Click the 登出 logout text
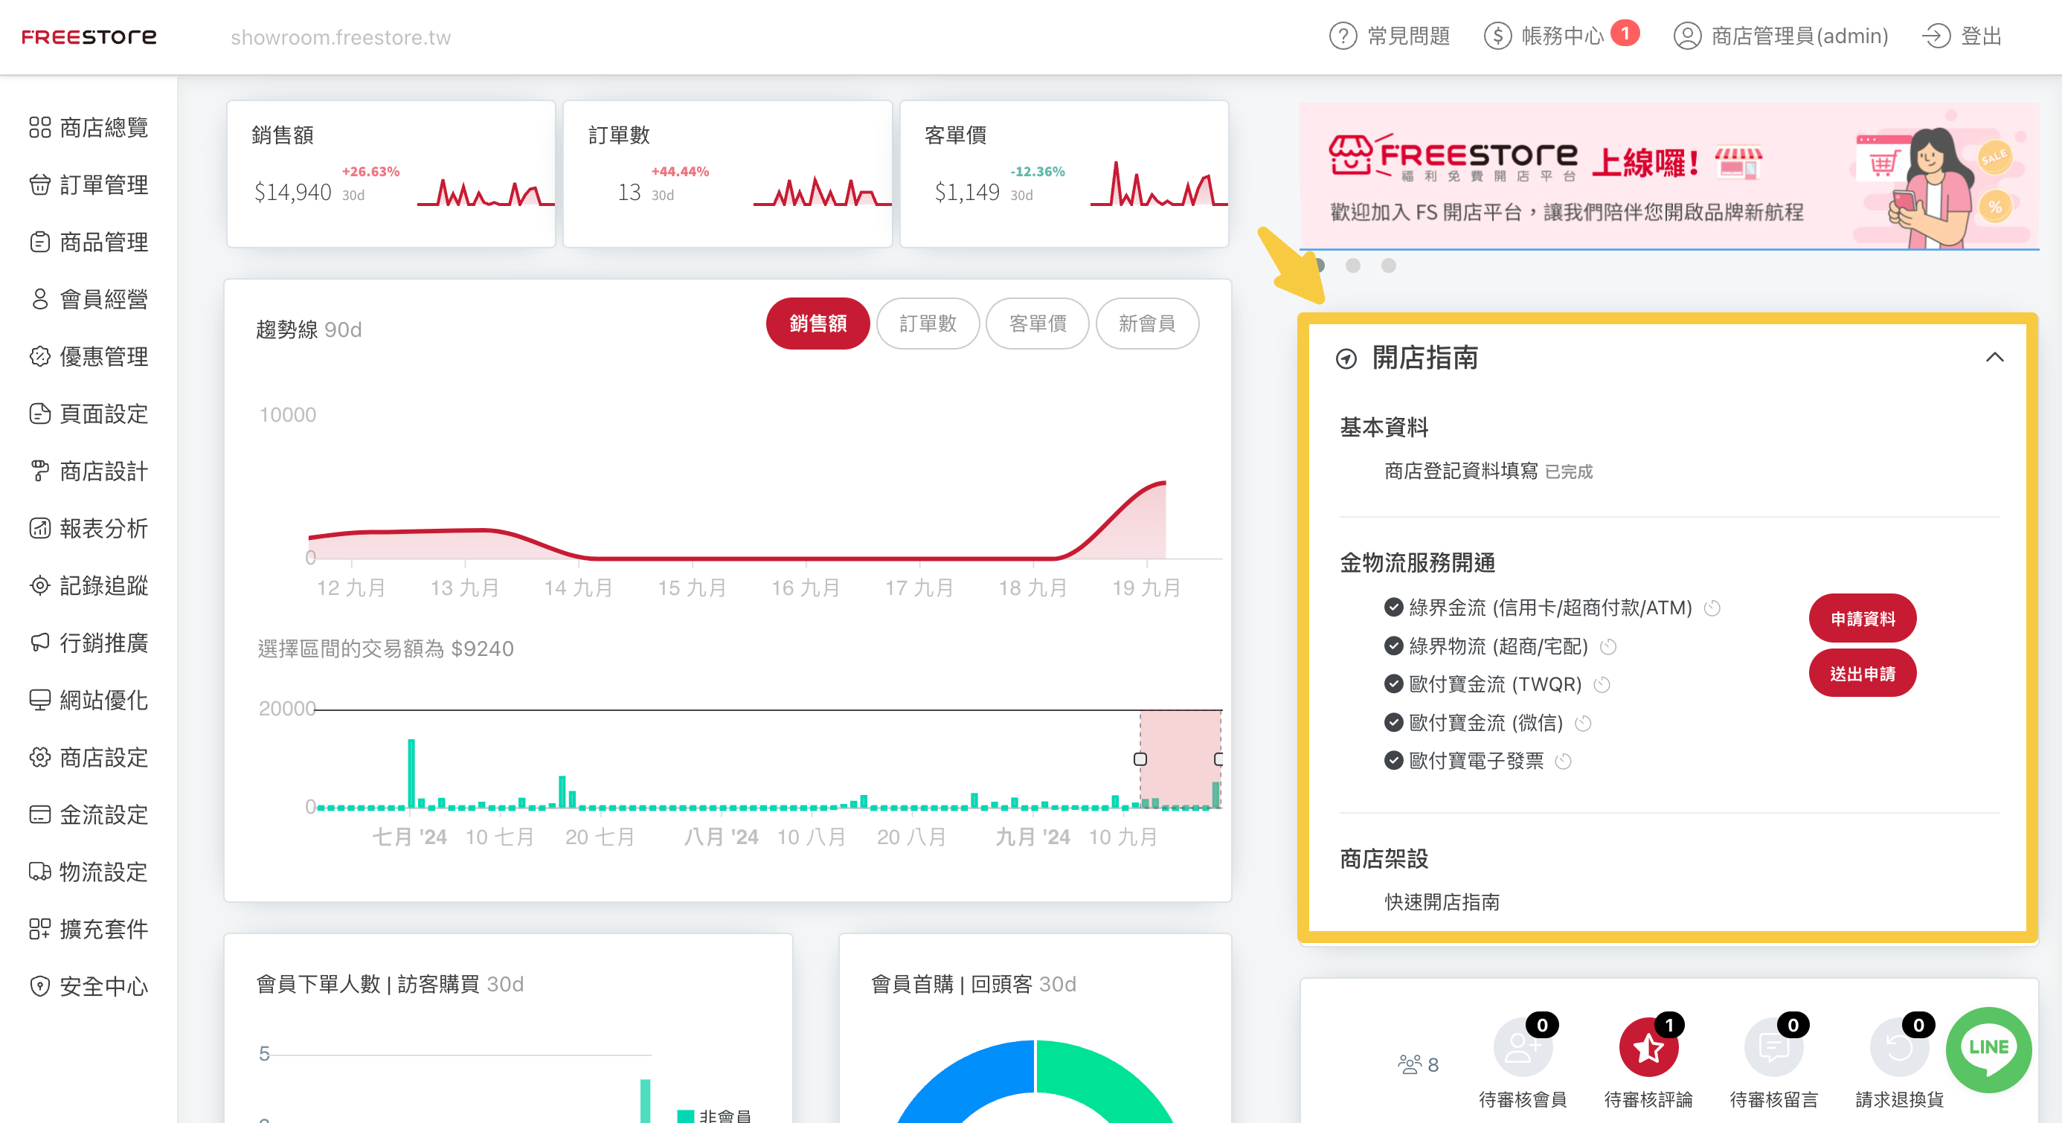Screen dimensions: 2062x1123 coord(1981,36)
